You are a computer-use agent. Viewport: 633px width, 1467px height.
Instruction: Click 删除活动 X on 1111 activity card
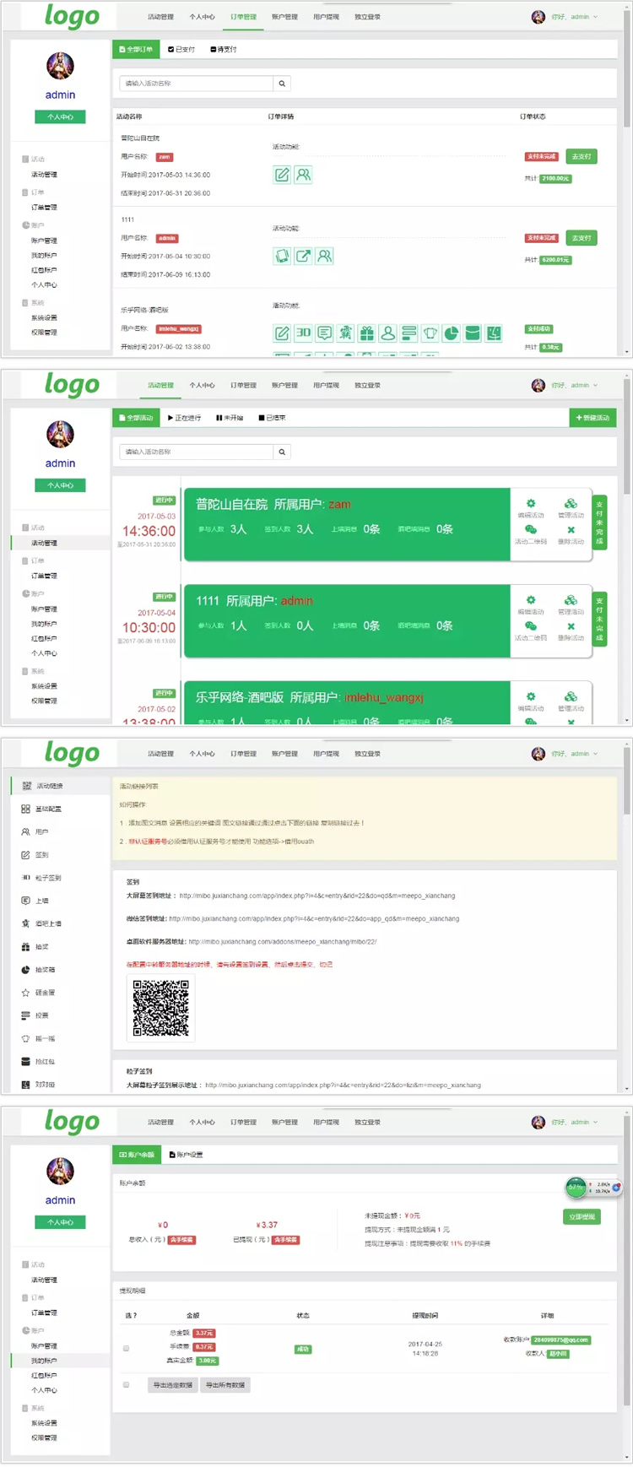[571, 626]
